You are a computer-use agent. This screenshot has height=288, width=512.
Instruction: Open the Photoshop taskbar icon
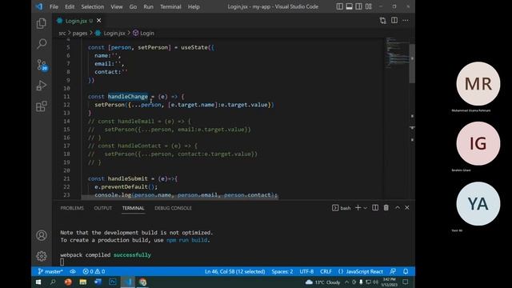[x=113, y=282]
